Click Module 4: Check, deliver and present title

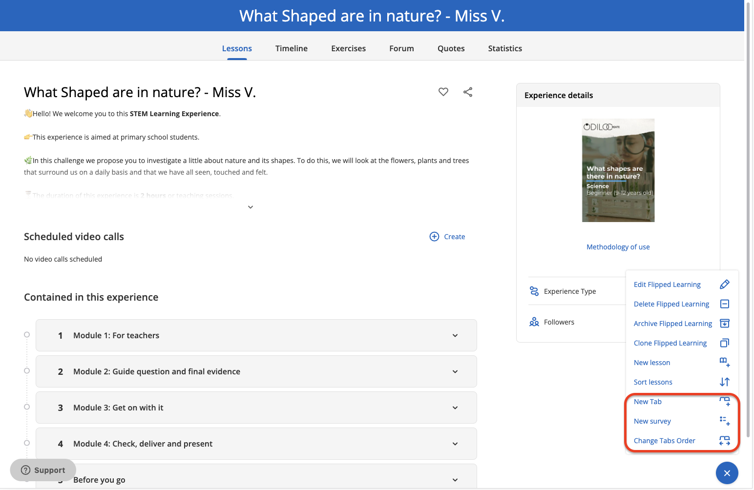[143, 444]
